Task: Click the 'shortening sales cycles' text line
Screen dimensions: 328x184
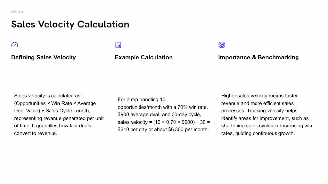Action: pos(266,126)
